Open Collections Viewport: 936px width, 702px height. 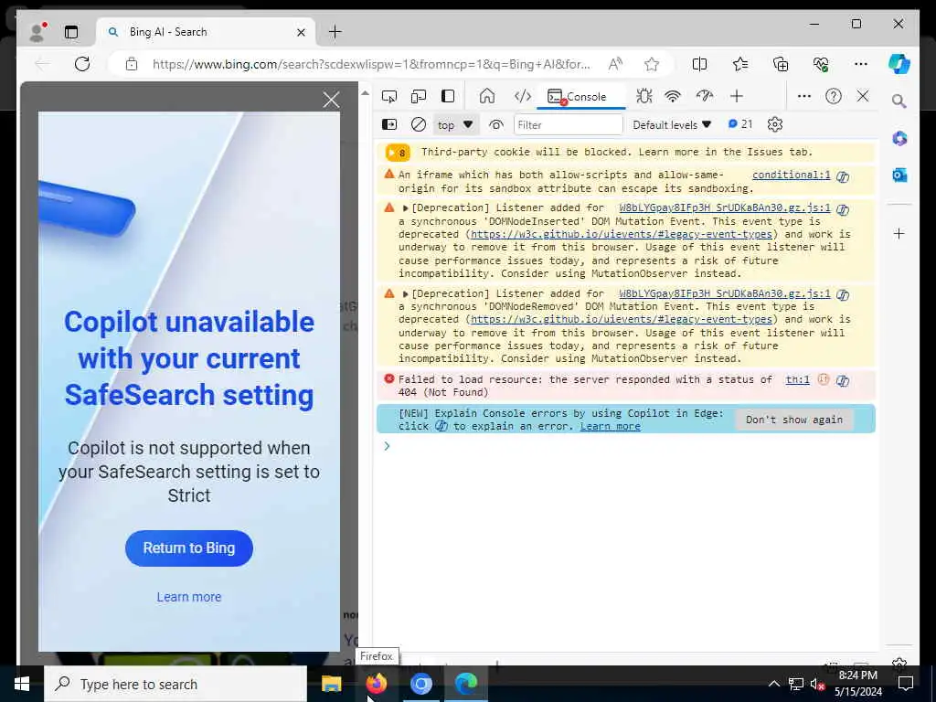pyautogui.click(x=781, y=64)
